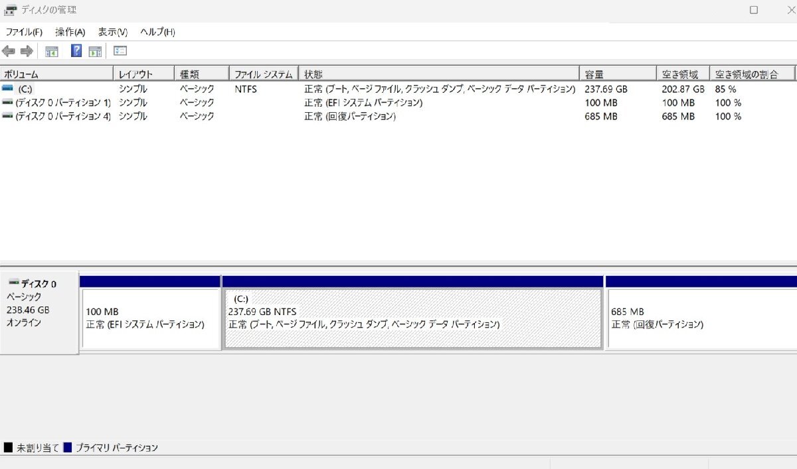Open the 操作(A) menu
Screen dimensions: 797x469
[68, 31]
